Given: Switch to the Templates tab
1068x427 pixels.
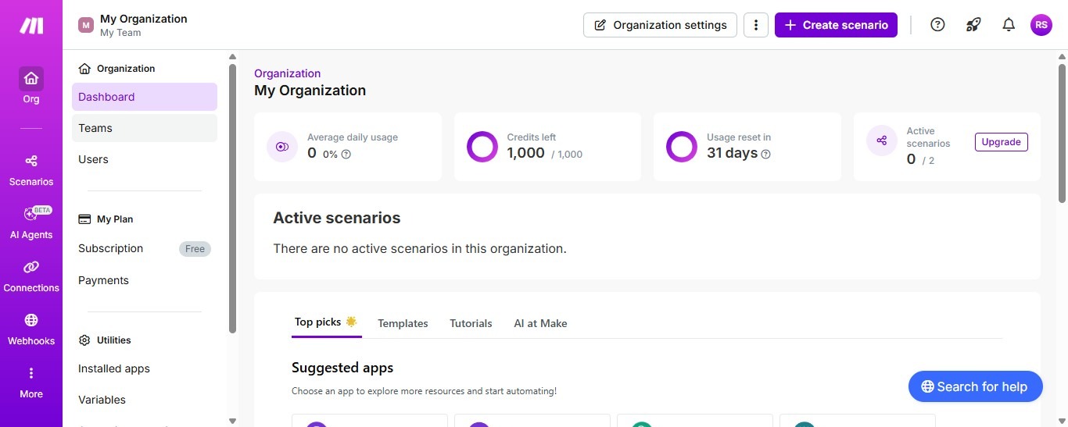Looking at the screenshot, I should (x=403, y=323).
